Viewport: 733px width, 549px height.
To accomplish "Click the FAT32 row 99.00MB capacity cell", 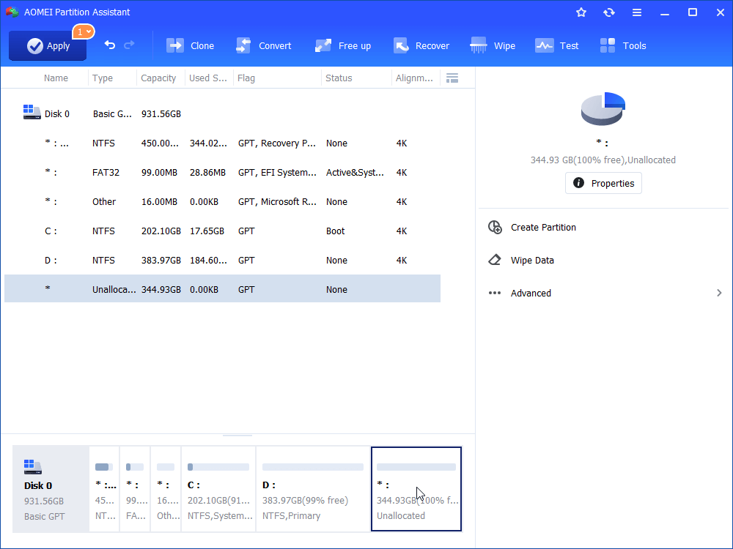I will 159,173.
